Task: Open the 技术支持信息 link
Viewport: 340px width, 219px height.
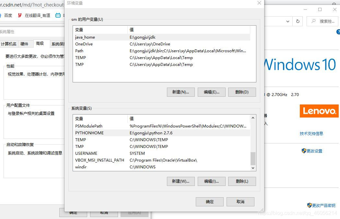Action: tap(311, 133)
